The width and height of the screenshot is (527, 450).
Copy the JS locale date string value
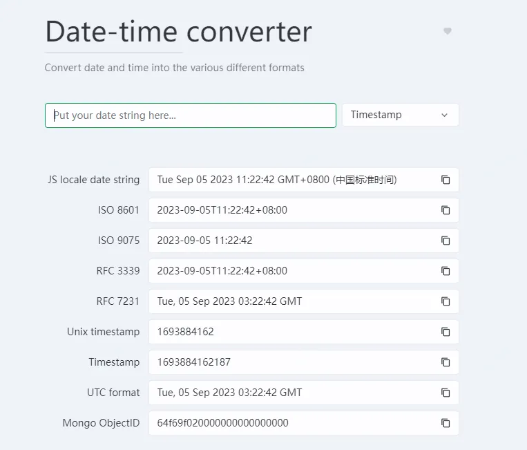(445, 180)
